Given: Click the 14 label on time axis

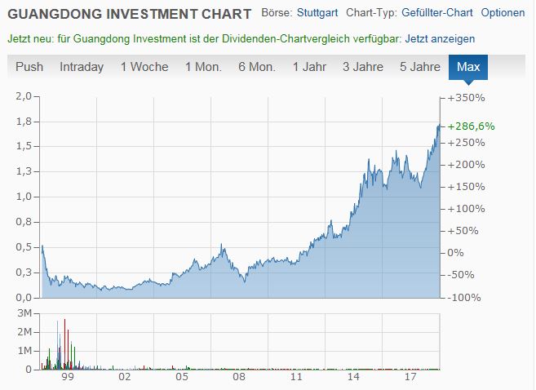Looking at the screenshot, I should coord(353,378).
